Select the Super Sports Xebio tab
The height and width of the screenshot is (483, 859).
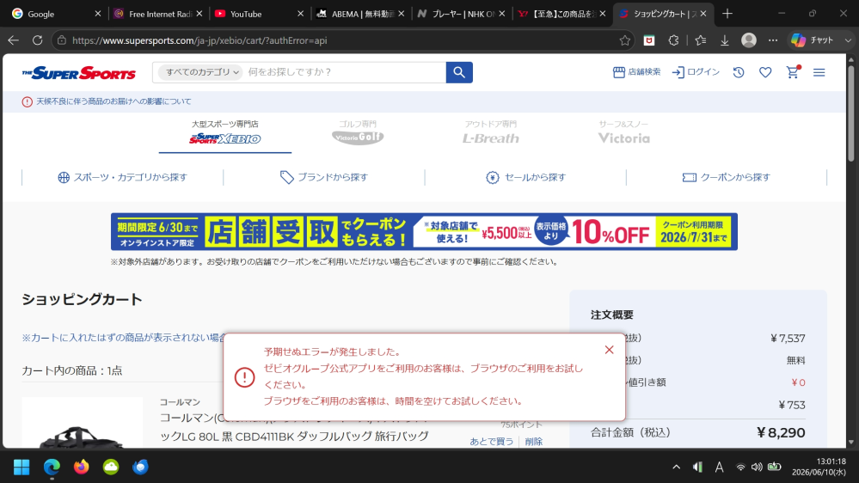(x=225, y=133)
